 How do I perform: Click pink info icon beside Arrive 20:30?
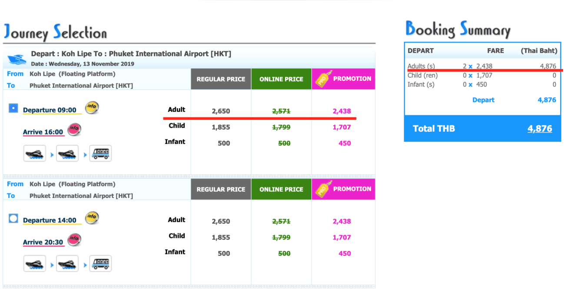(74, 240)
